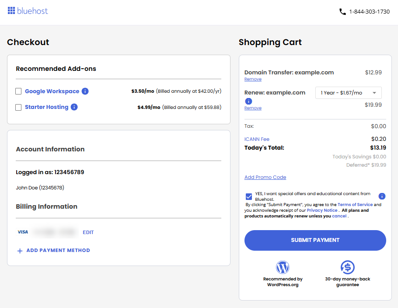Click Add Promo Code link
Viewport: 398px width, 308px height.
(265, 177)
